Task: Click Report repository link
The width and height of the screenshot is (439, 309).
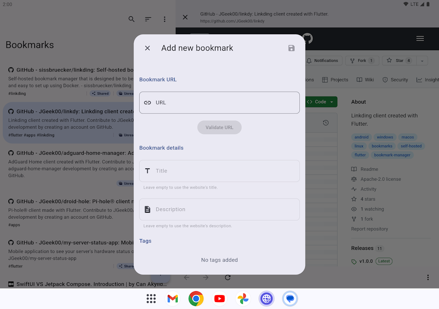Action: tap(369, 229)
